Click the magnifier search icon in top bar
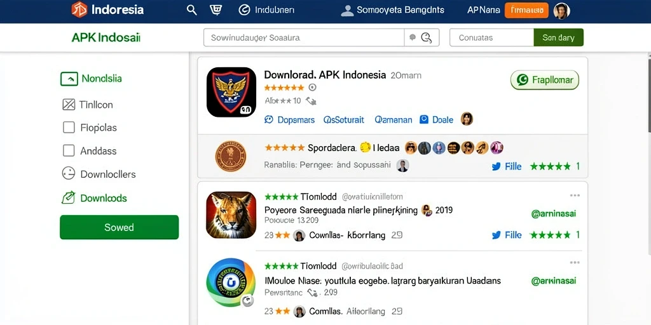Viewport: 651px width, 325px height. pos(191,10)
